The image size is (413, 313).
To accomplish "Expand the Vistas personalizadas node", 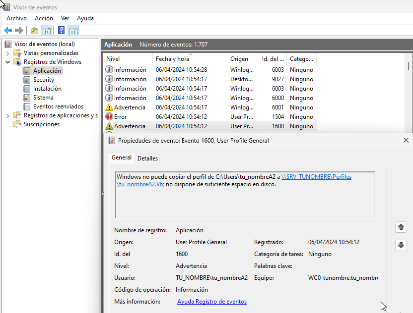I will pos(8,53).
